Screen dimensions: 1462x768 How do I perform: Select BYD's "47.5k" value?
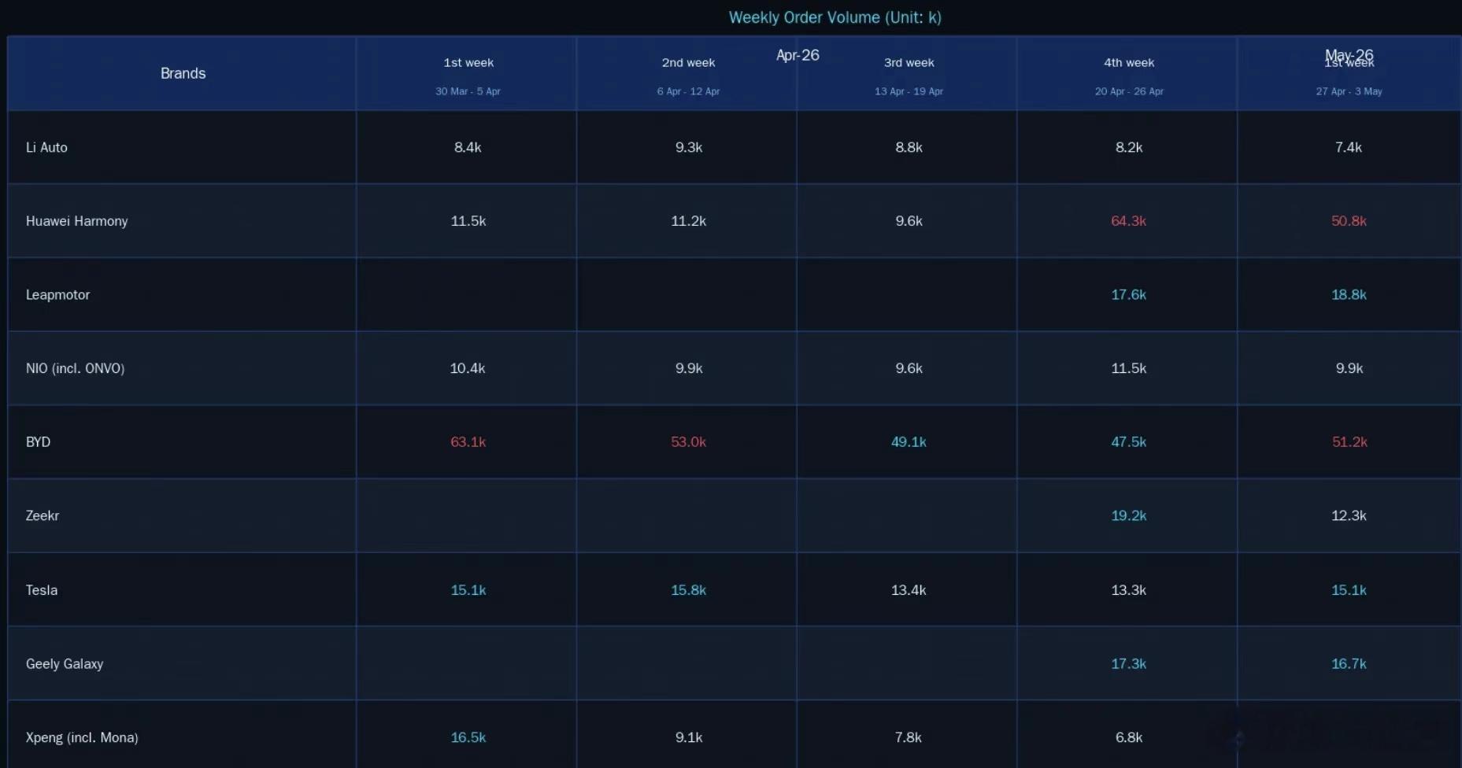(1128, 442)
